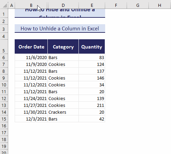Click the Order Date header cell

coord(31,47)
